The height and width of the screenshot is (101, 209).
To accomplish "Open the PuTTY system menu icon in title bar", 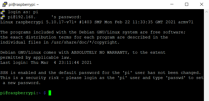I will coord(5,5).
